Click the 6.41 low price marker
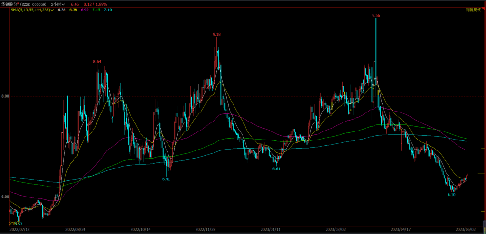Image resolution: width=486 pixels, height=234 pixels. click(167, 179)
